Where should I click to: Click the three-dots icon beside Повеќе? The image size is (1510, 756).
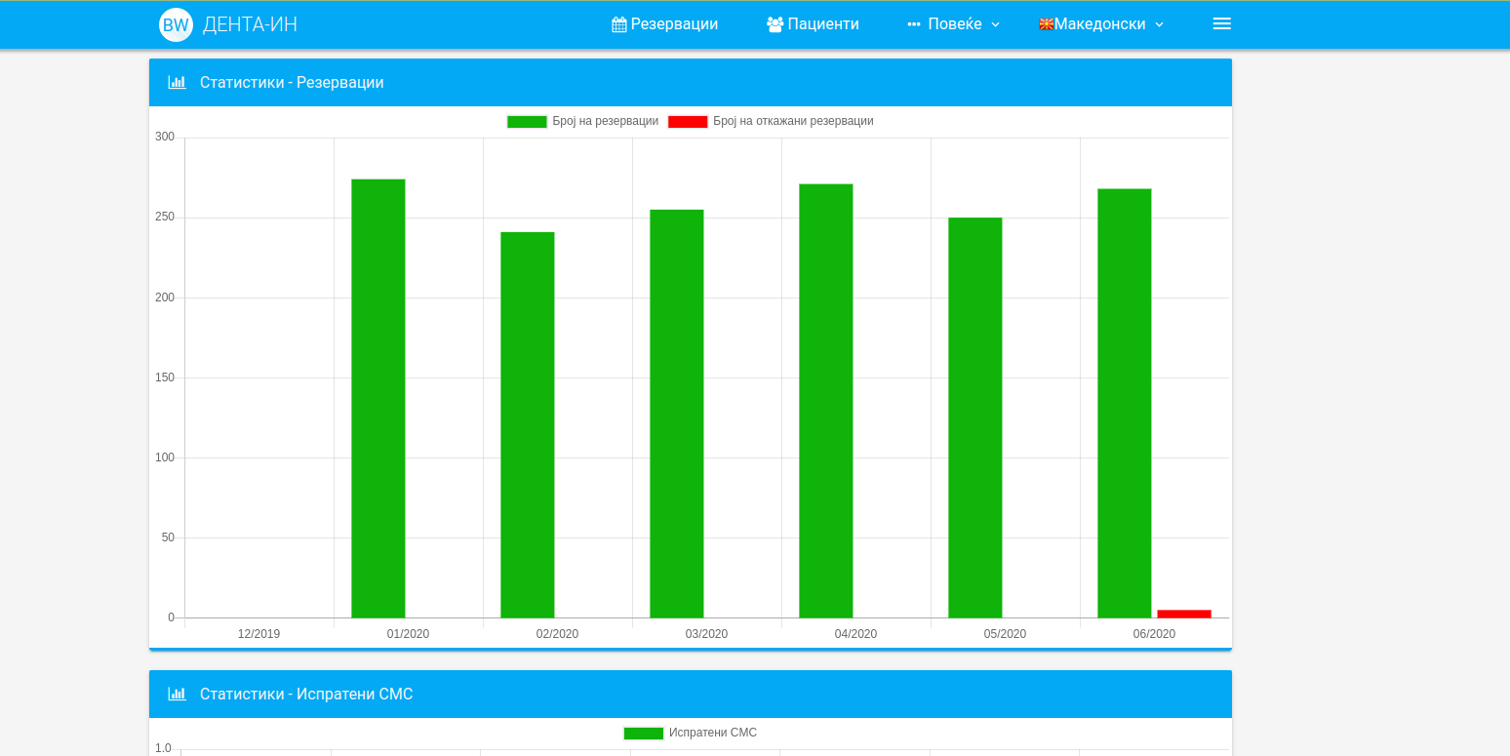point(914,24)
